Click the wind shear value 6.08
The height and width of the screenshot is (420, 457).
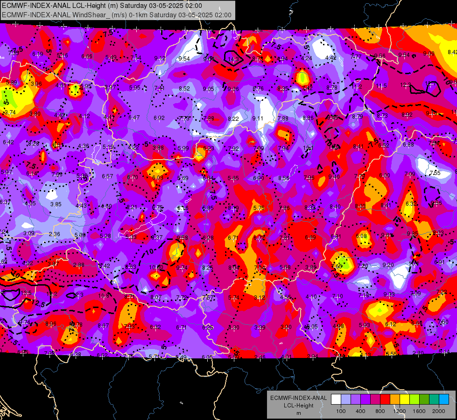click(x=361, y=236)
